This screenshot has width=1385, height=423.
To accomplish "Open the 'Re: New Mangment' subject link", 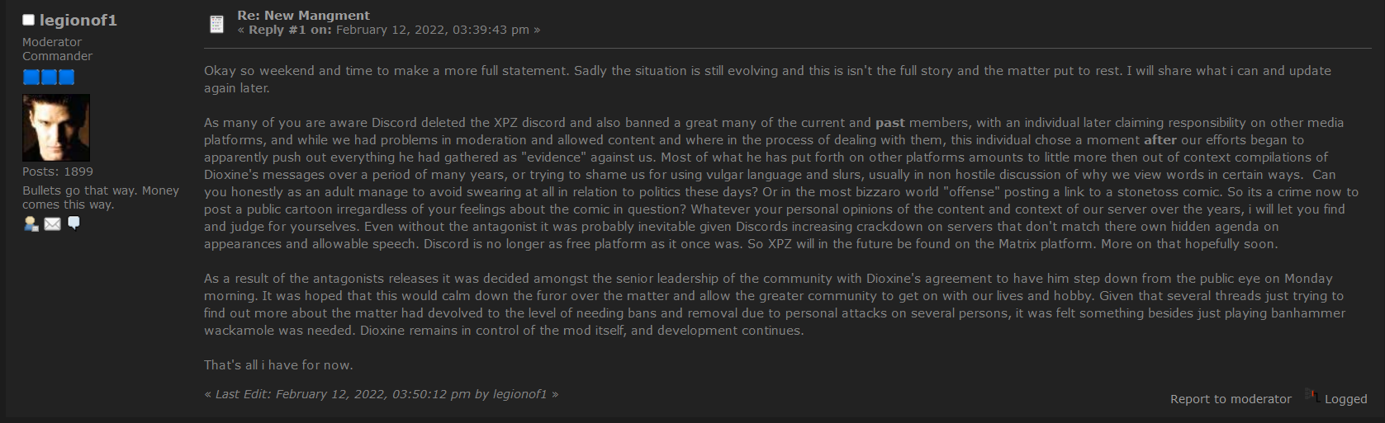I will 303,15.
